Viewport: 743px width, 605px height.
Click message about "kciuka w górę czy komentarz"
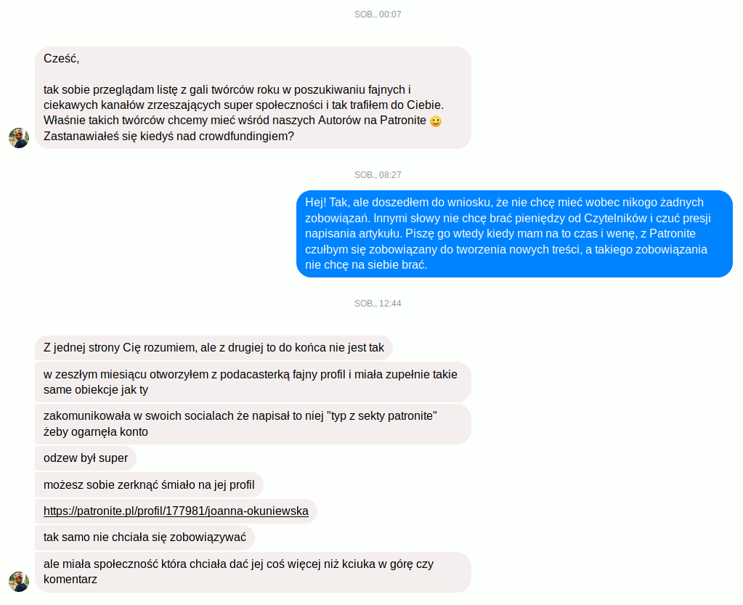tap(253, 572)
